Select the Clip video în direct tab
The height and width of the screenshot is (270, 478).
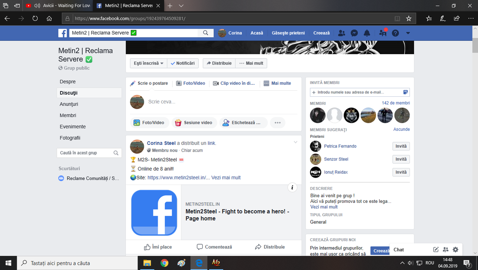(x=234, y=83)
